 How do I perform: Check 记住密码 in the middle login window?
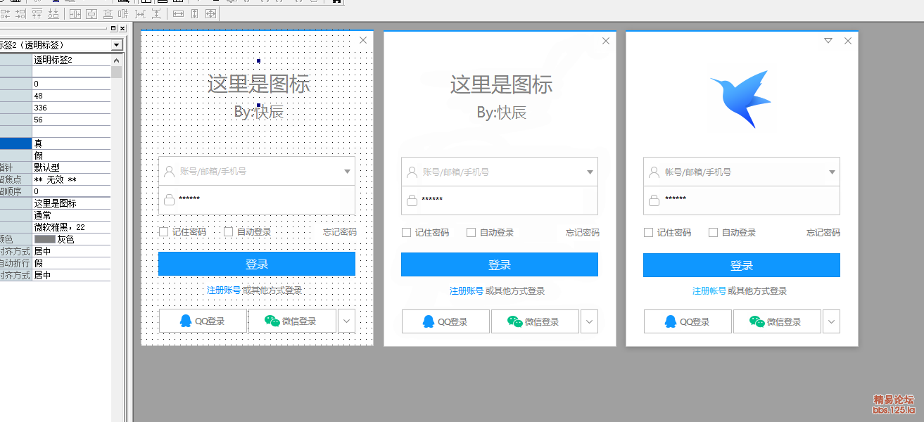tap(406, 233)
